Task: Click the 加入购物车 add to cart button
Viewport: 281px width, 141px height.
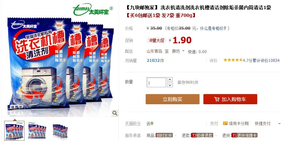Action: click(230, 99)
